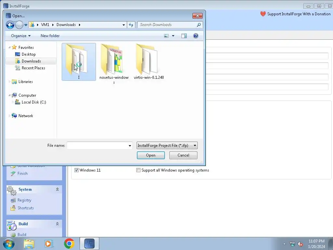The height and width of the screenshot is (250, 333).
Task: Click VM1 in the address breadcrumb
Action: (x=45, y=25)
